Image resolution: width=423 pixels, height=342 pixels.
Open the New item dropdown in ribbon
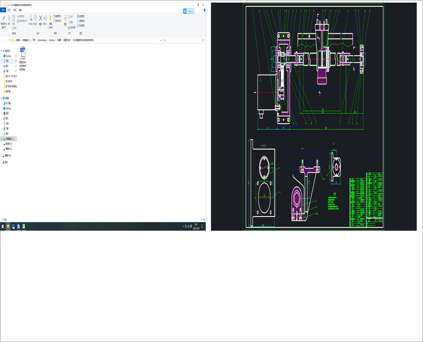(58, 16)
